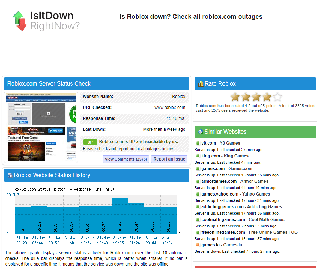317x268 pixels.
Task: Click the 78.44 bar in the status chart
Action: click(x=136, y=219)
